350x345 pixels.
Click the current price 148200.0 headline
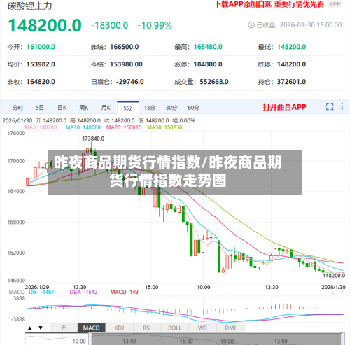pyautogui.click(x=45, y=25)
